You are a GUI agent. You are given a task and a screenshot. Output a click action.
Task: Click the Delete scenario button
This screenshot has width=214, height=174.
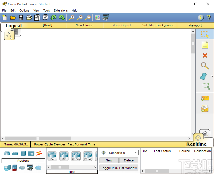(x=129, y=160)
